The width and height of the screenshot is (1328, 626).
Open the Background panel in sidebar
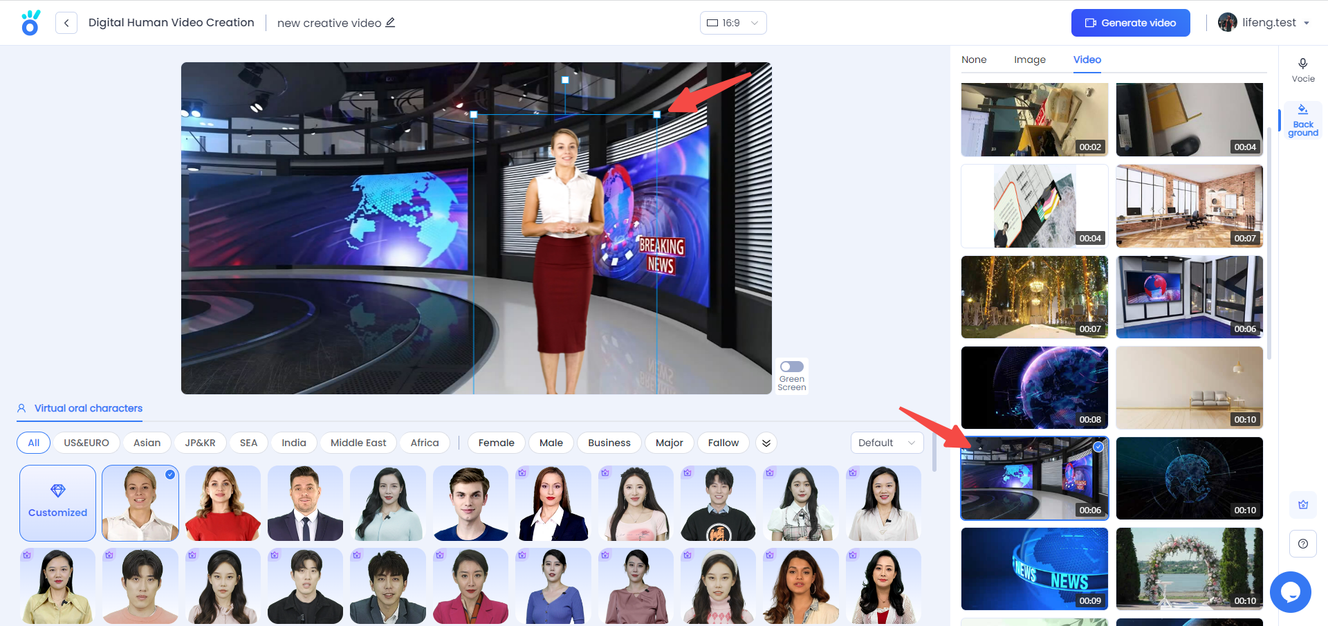tap(1303, 121)
